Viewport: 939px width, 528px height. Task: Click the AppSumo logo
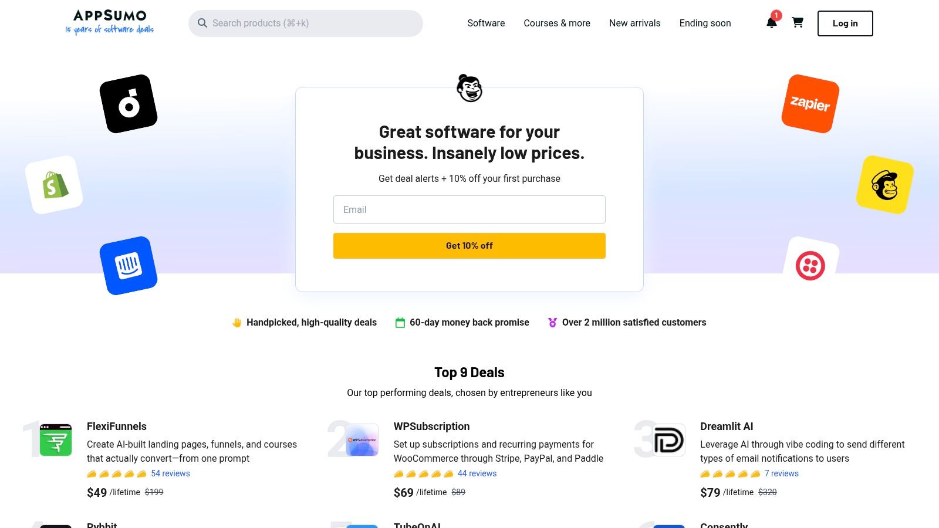(x=109, y=22)
